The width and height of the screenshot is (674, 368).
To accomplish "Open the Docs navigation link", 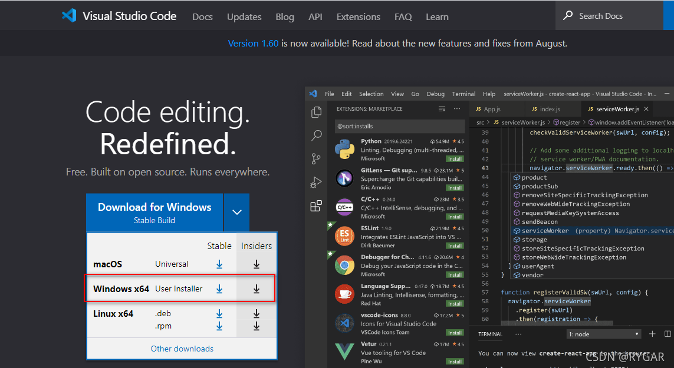I will tap(202, 16).
